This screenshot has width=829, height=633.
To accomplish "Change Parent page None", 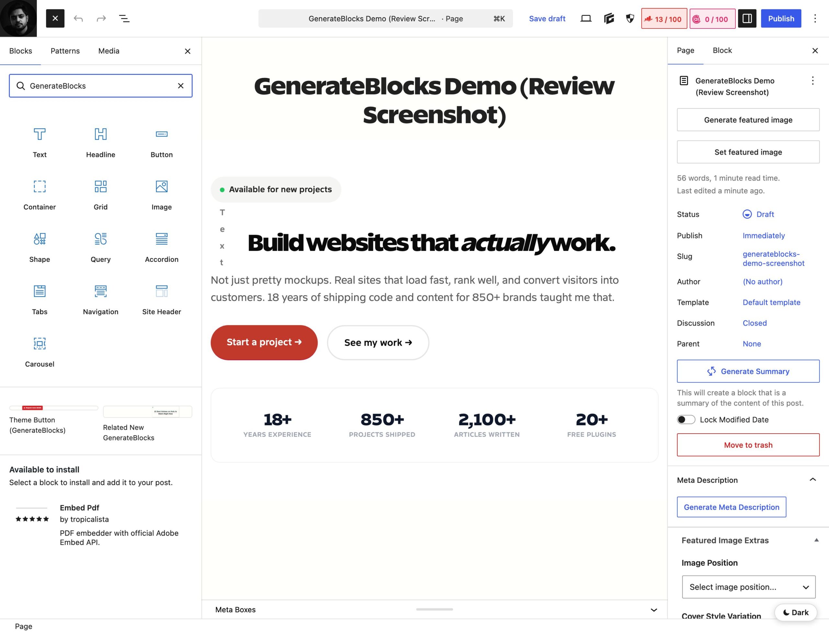I will tap(752, 344).
